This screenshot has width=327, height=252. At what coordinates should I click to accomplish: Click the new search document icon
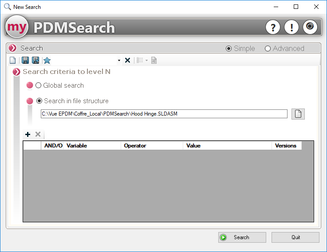point(13,60)
